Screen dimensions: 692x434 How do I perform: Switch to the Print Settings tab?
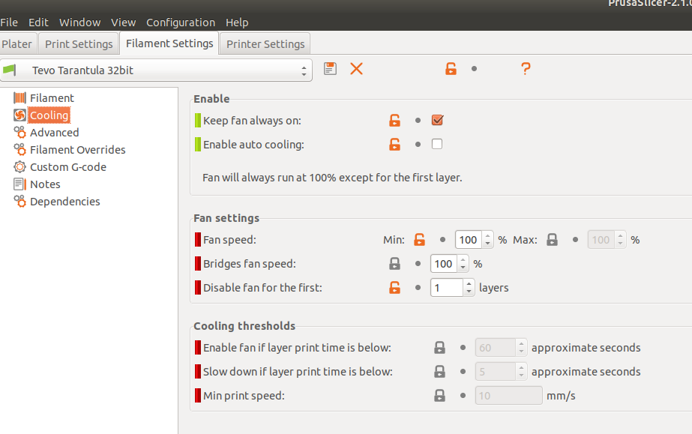pyautogui.click(x=79, y=43)
